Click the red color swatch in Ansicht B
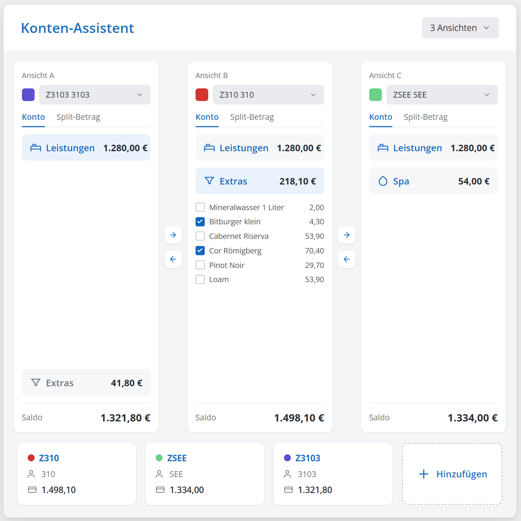 pos(202,95)
